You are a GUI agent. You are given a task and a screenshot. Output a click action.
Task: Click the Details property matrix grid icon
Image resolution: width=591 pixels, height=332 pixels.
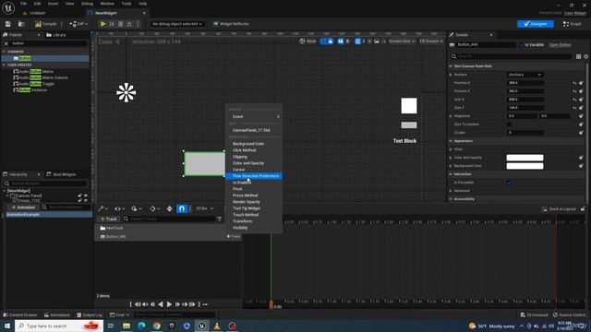click(578, 56)
